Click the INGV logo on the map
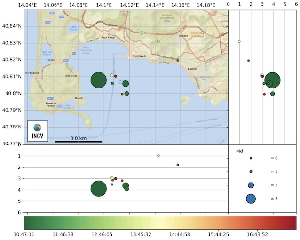The height and width of the screenshot is (240, 300). 38,130
